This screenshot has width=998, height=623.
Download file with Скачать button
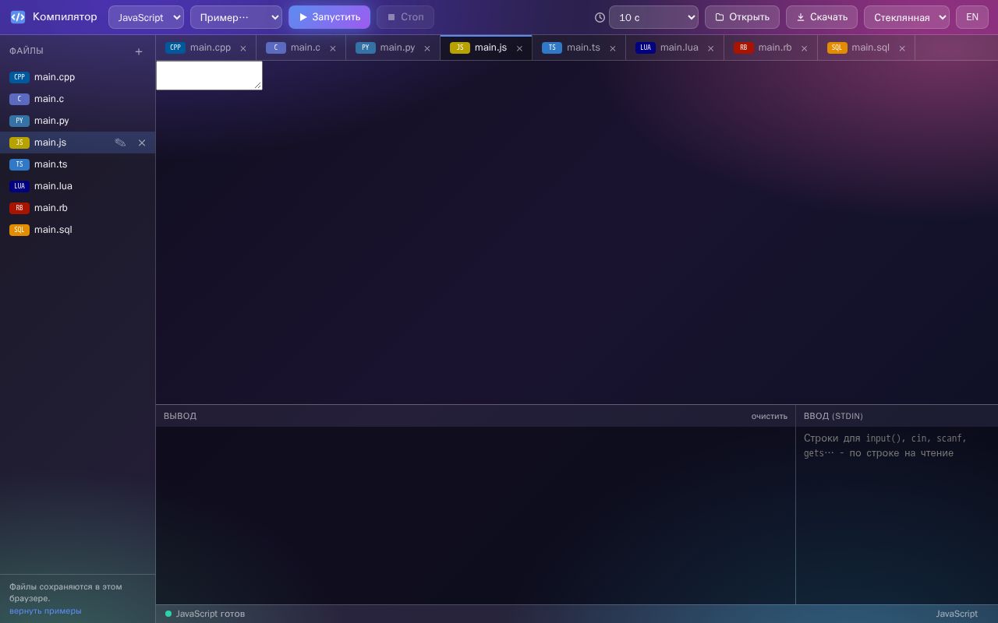tap(822, 17)
